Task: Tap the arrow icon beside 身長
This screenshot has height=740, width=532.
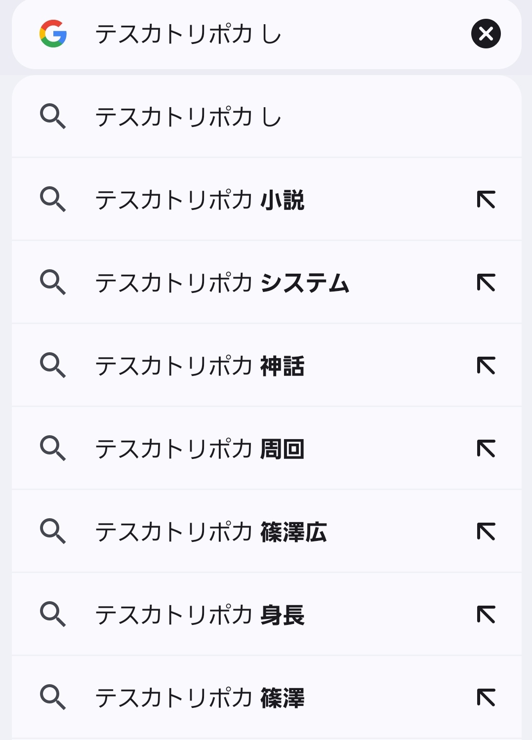Action: tap(486, 615)
